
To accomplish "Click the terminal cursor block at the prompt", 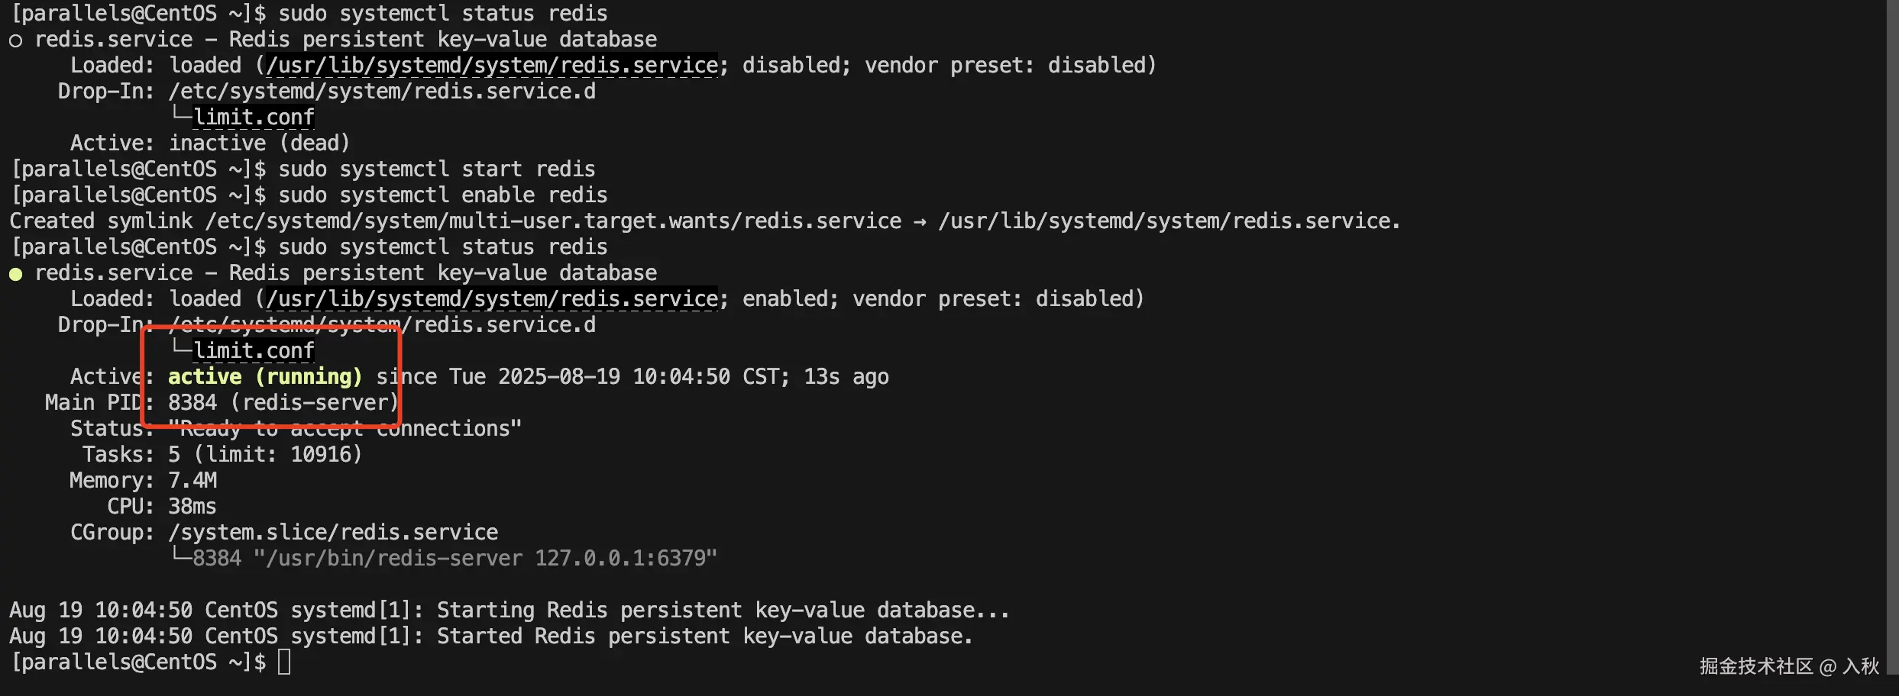I will pos(284,662).
